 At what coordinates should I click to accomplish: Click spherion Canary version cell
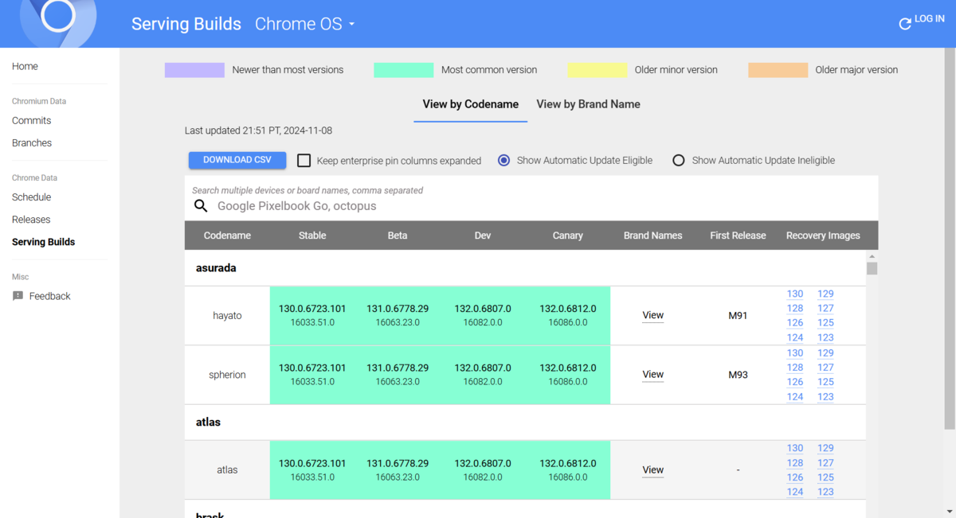568,375
